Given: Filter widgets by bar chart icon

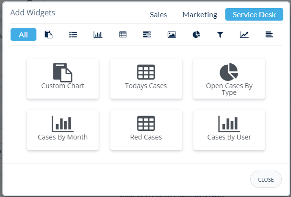Looking at the screenshot, I should (x=98, y=35).
